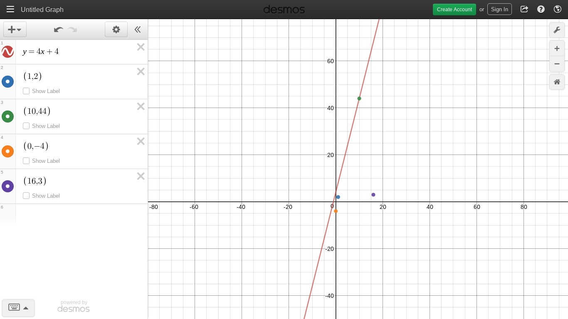Screen dimensions: 568x319
Task: Open the Help menu
Action: (x=541, y=9)
